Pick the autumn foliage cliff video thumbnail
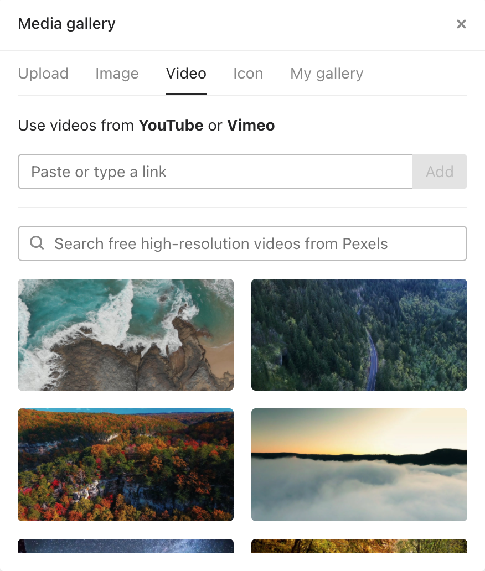 126,465
